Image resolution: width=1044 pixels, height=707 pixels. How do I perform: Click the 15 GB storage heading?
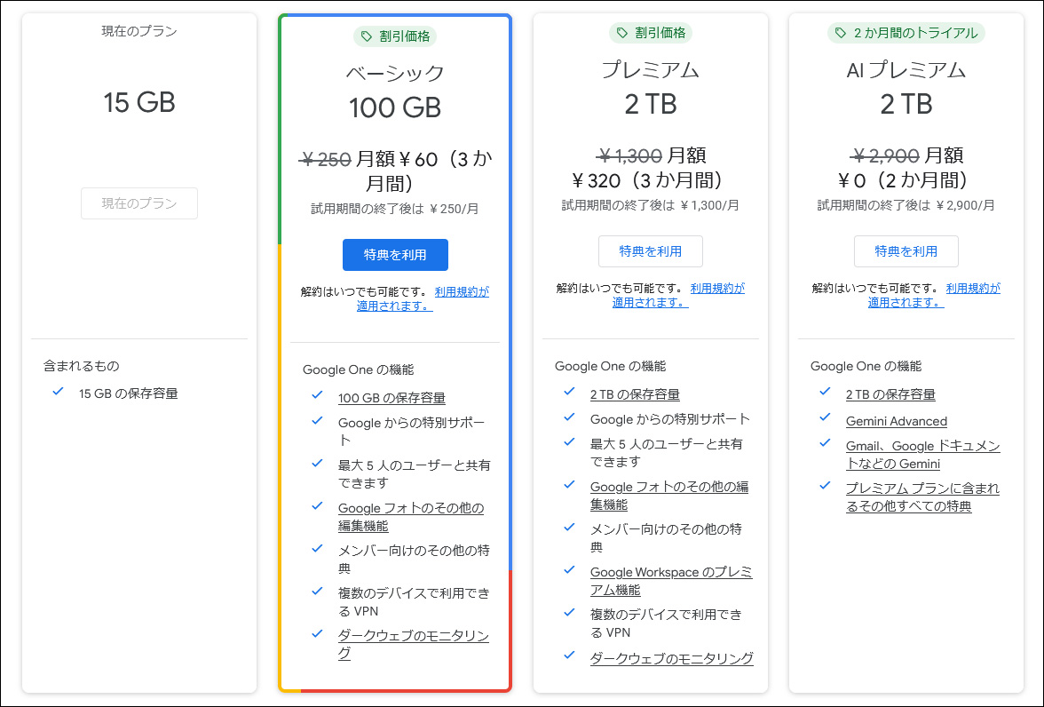point(139,103)
